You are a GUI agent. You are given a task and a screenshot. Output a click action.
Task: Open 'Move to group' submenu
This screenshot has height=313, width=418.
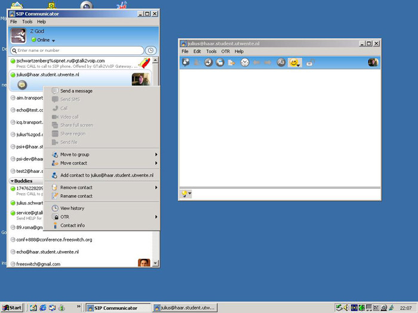pyautogui.click(x=75, y=154)
